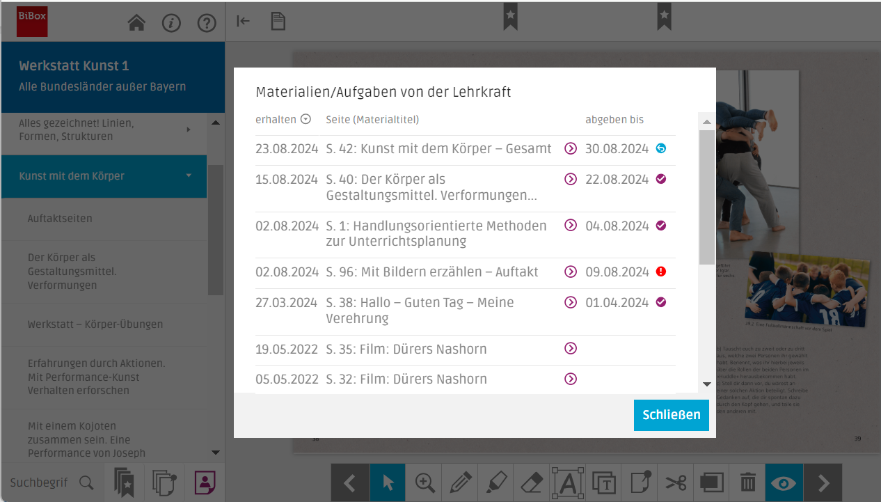The height and width of the screenshot is (502, 881).
Task: Open arrow for S. 38 Hallo – Guten Tag
Action: (x=571, y=302)
